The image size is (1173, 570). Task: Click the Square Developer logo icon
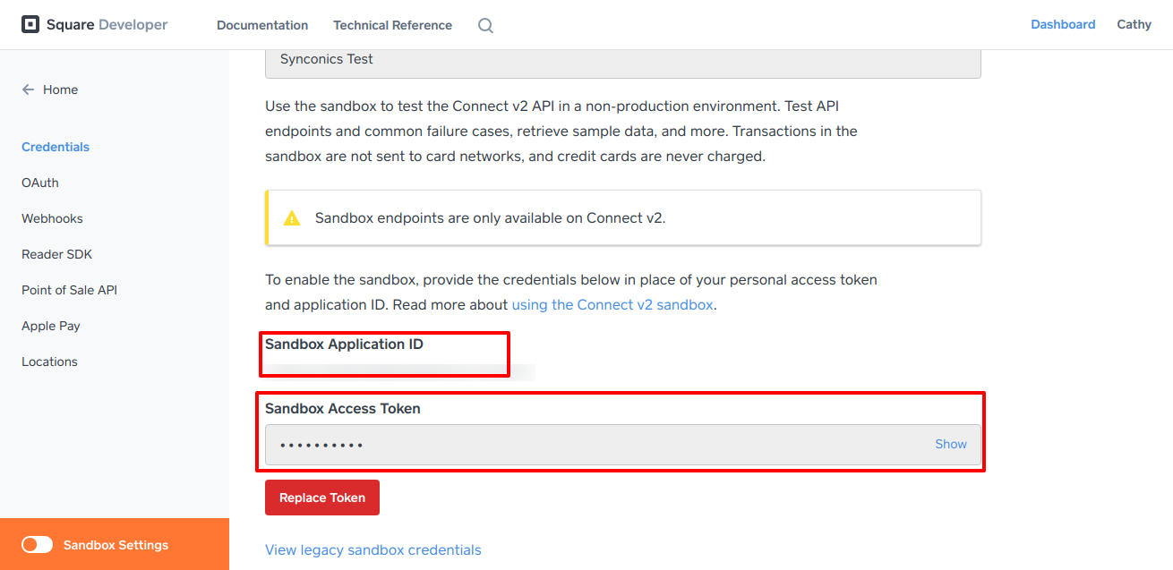(x=30, y=25)
